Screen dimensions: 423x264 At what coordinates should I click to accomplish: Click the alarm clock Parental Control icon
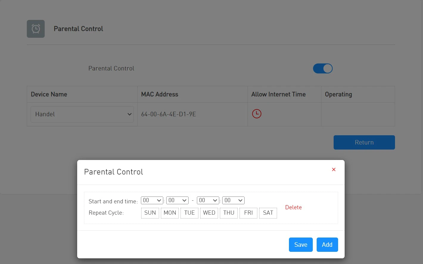(x=36, y=29)
